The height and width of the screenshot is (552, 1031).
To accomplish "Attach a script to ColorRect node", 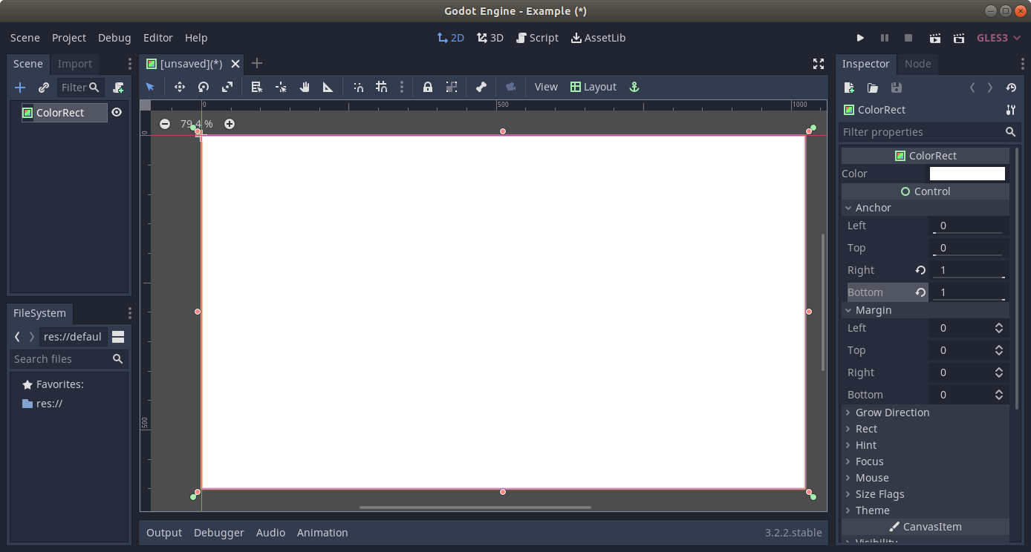I will [x=118, y=88].
